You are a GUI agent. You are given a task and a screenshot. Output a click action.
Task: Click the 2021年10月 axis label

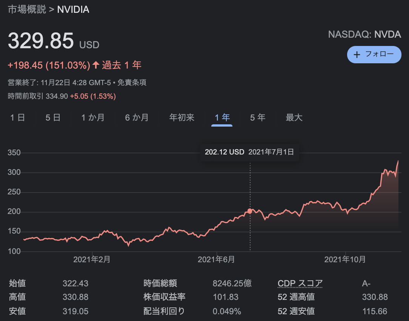(345, 260)
